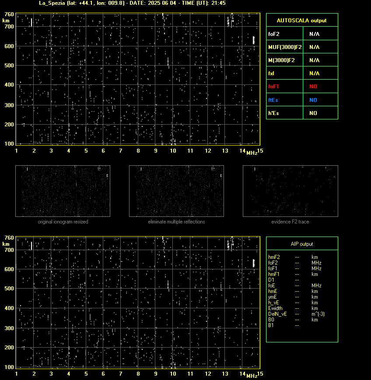The image size is (371, 380).
Task: Click the foF2 label in AUTOSCALA table
Action: 274,34
